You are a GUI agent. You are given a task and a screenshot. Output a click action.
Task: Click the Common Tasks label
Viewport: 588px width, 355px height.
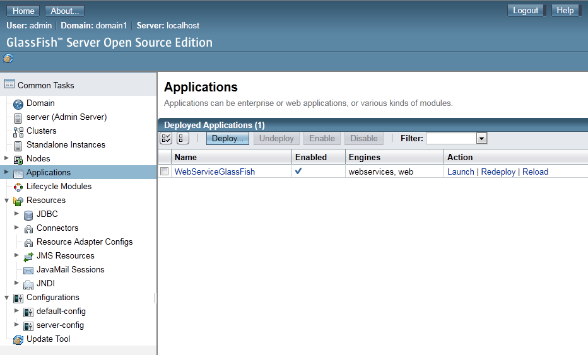[46, 86]
